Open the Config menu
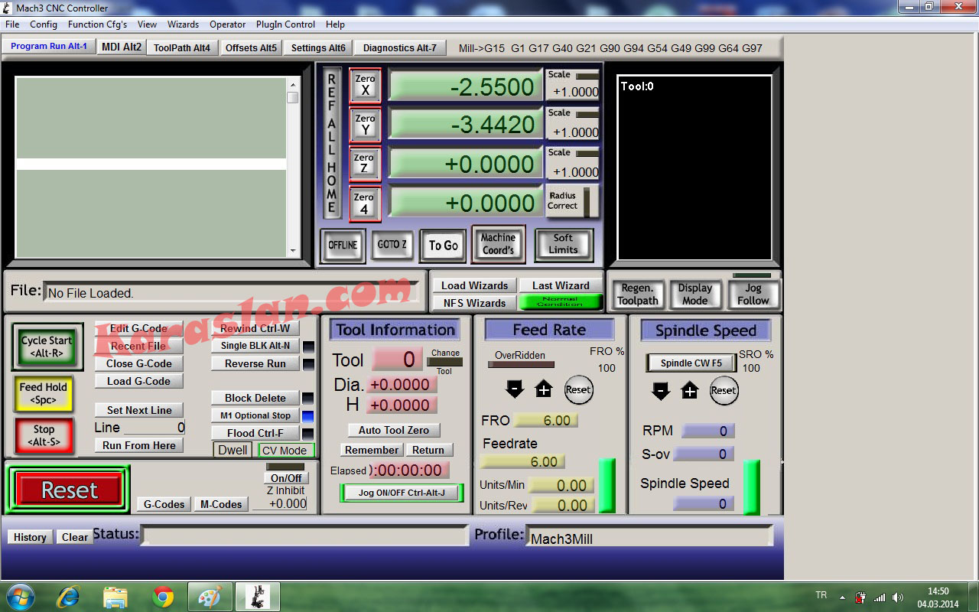 click(x=44, y=24)
